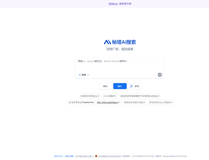This screenshot has height=160, width=209.
Task: Click the 秘塔AI搜索 logo
Action: coord(120,42)
